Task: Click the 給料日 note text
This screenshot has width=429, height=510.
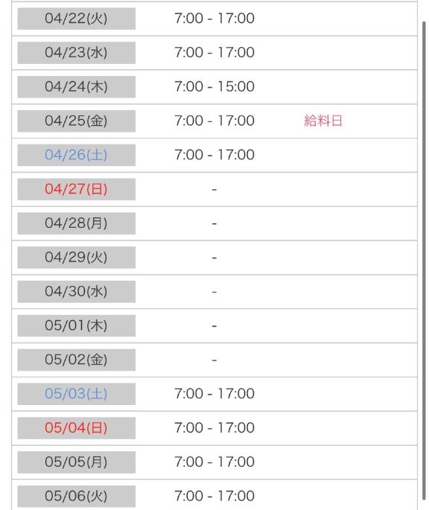Action: tap(323, 121)
